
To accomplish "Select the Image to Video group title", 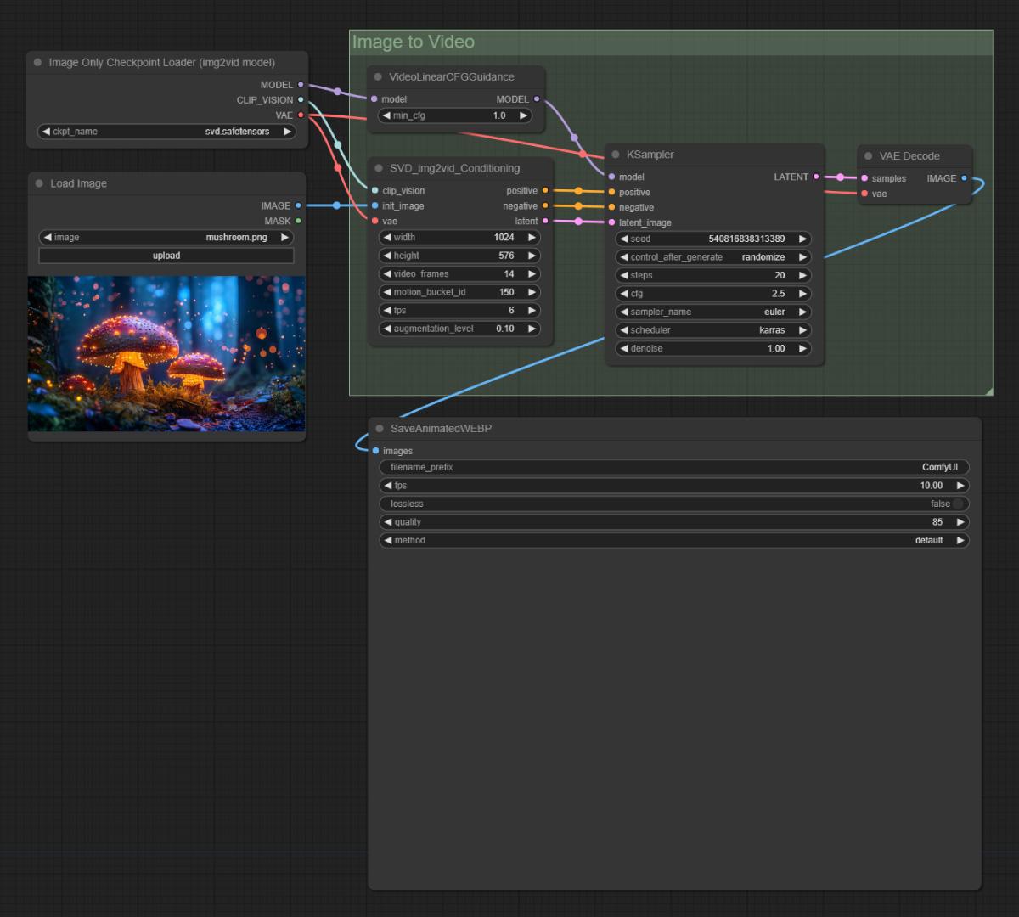I will click(x=414, y=42).
